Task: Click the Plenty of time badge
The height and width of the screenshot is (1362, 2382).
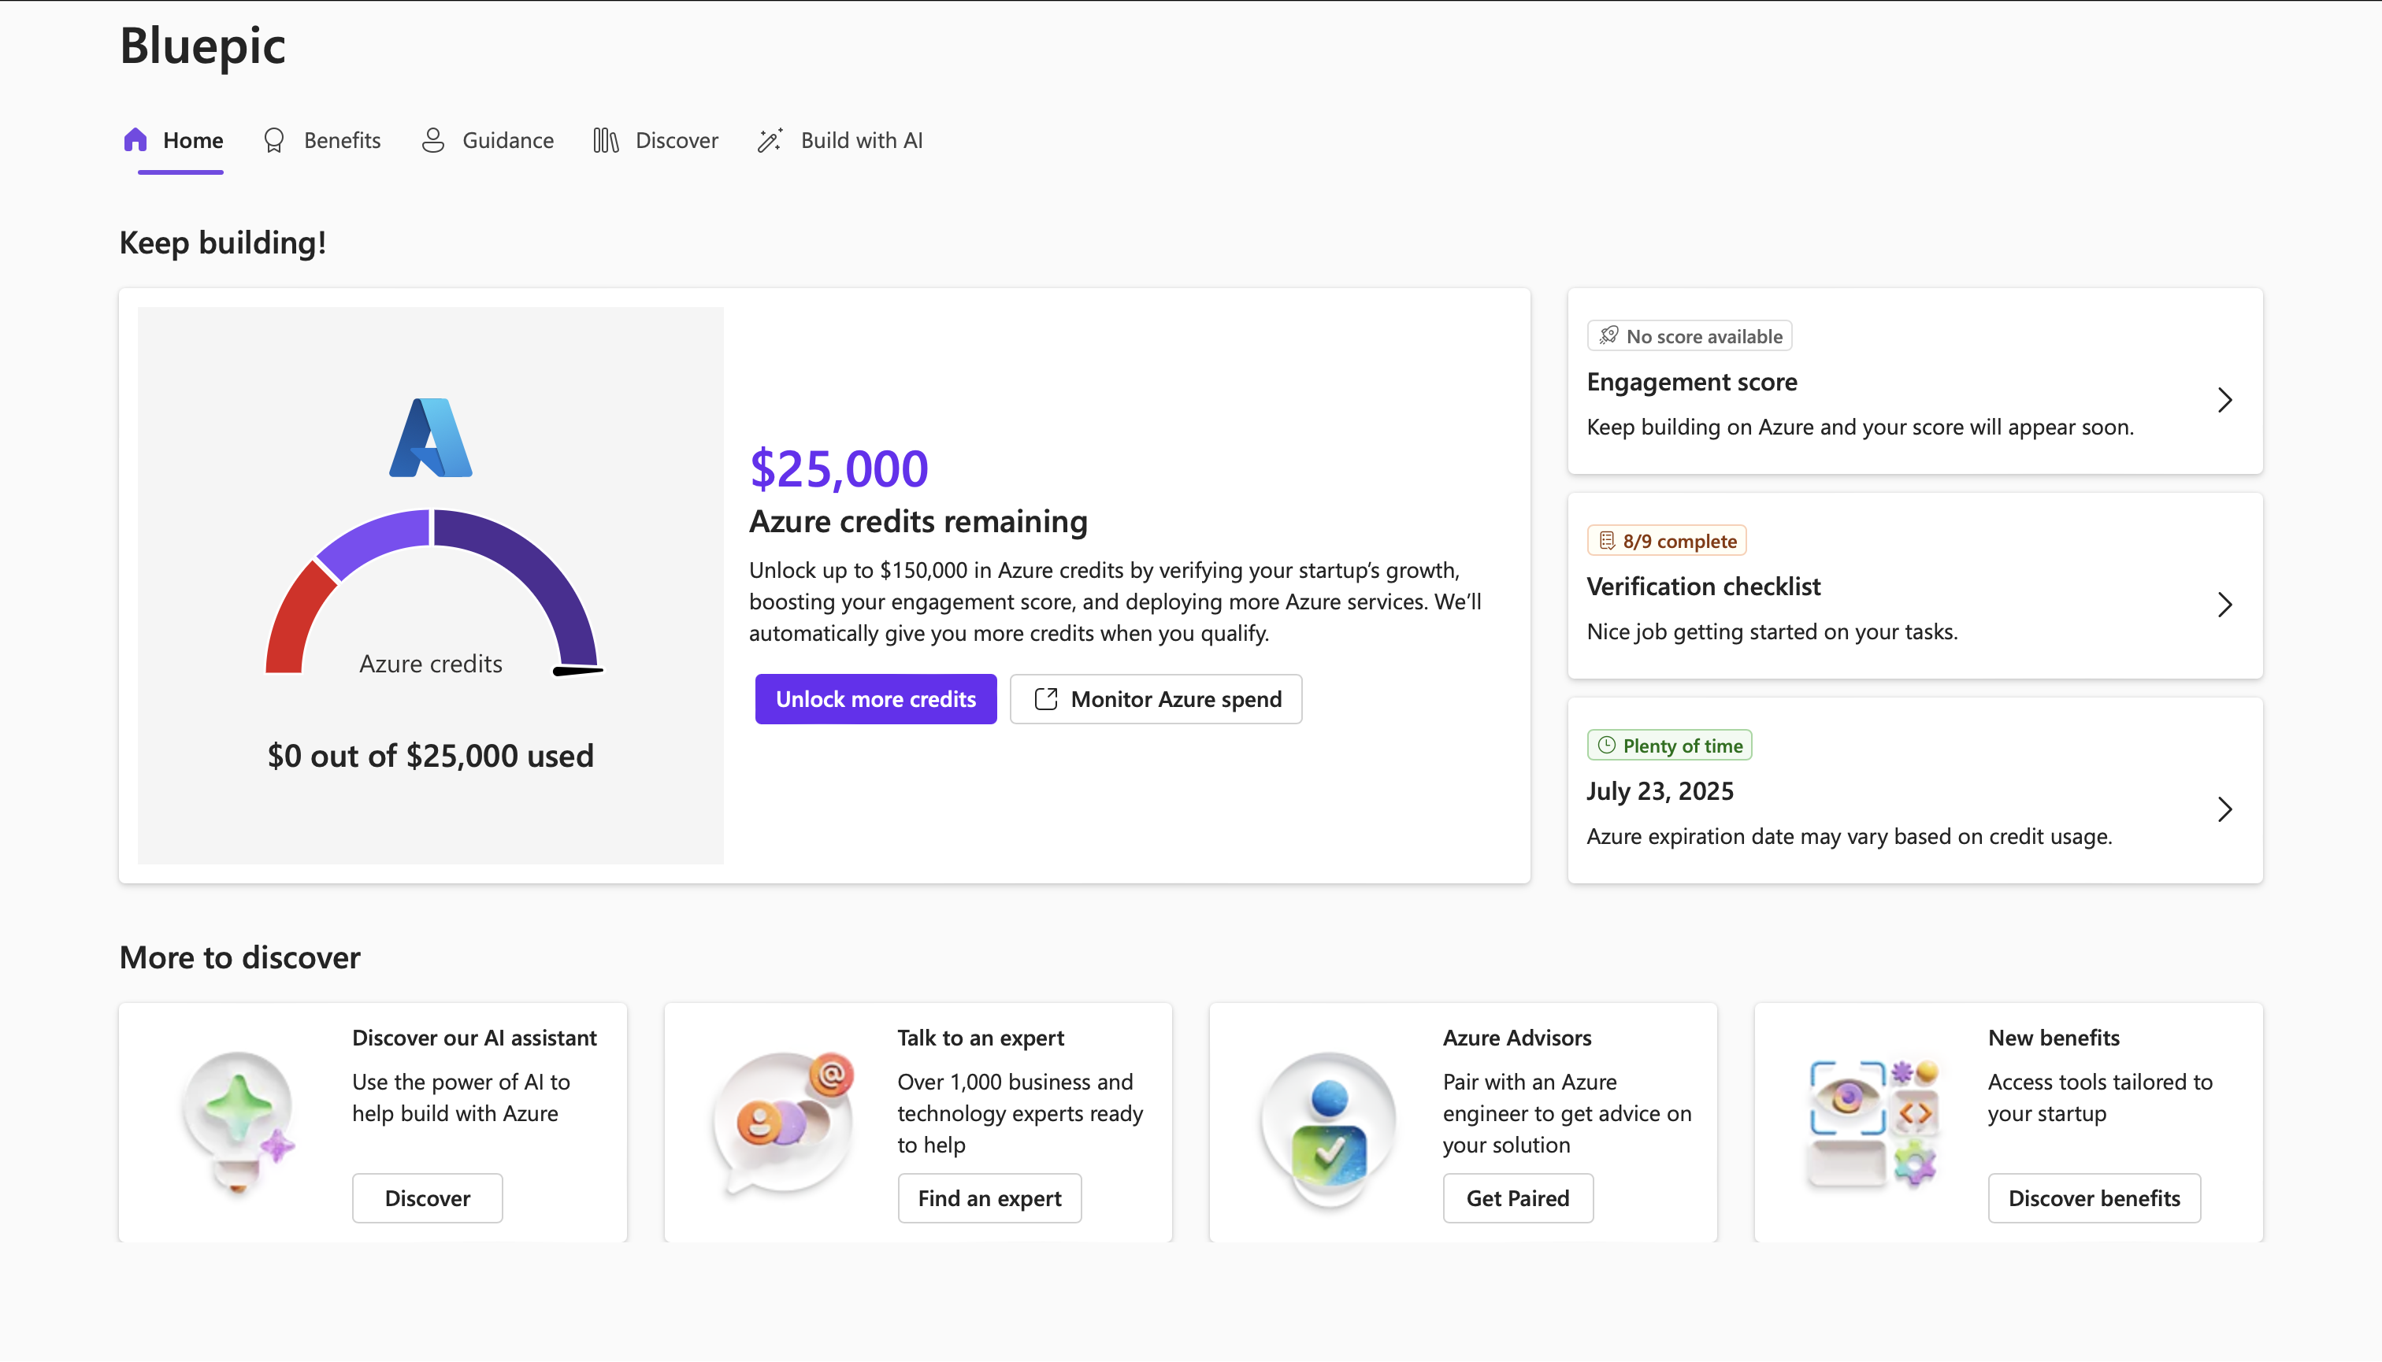Action: click(1670, 746)
